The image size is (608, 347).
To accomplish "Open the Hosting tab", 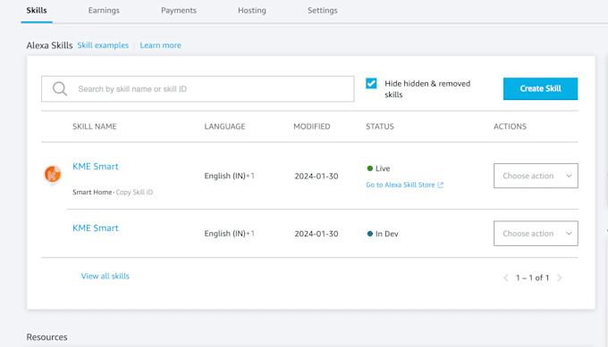I will [252, 11].
